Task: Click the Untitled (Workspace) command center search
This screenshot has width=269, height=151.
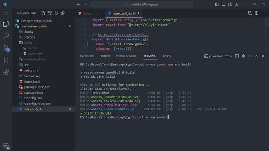Action: pyautogui.click(x=142, y=5)
